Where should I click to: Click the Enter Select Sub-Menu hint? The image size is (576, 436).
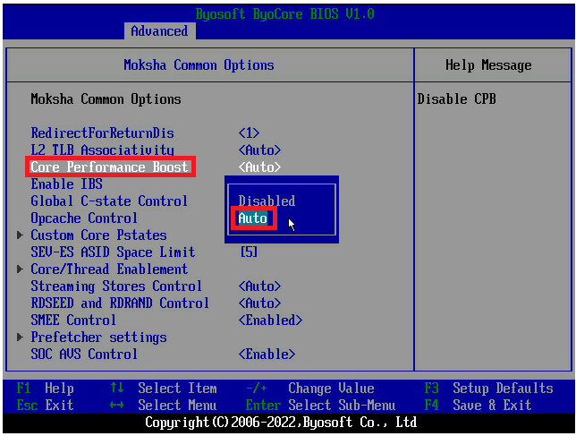[321, 406]
